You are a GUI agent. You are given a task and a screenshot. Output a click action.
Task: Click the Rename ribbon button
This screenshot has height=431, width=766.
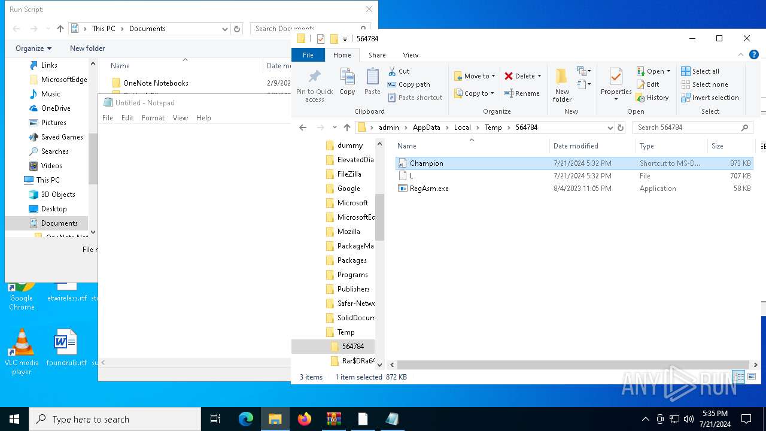point(522,93)
